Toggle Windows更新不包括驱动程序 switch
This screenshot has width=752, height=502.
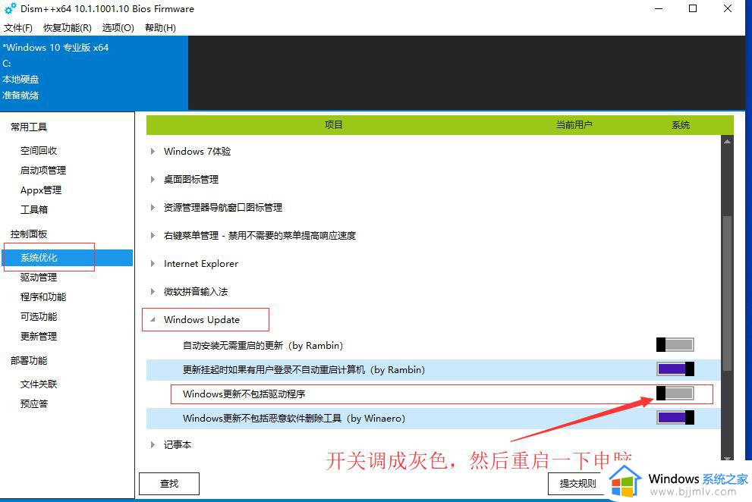(x=675, y=394)
